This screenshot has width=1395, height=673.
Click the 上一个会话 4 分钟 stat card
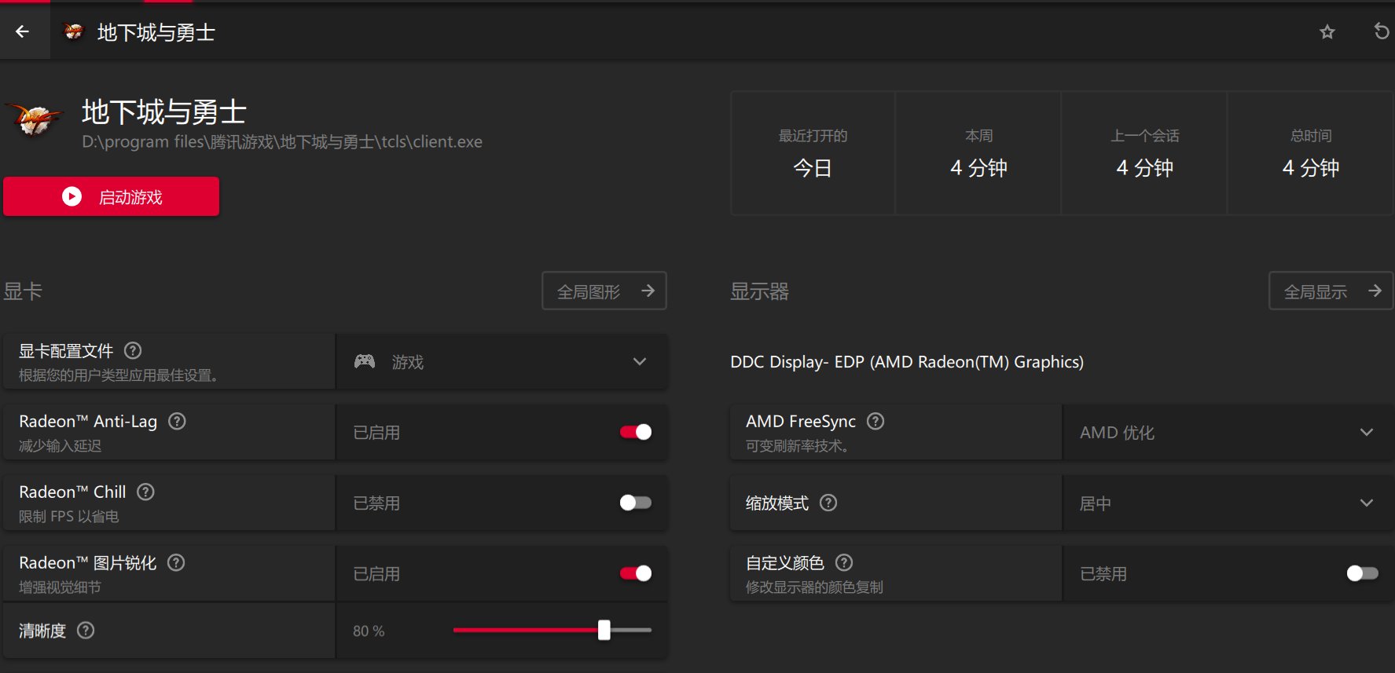[1144, 153]
